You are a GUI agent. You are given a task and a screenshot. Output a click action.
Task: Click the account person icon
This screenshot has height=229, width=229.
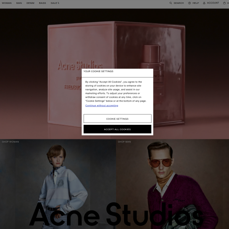(204, 3)
